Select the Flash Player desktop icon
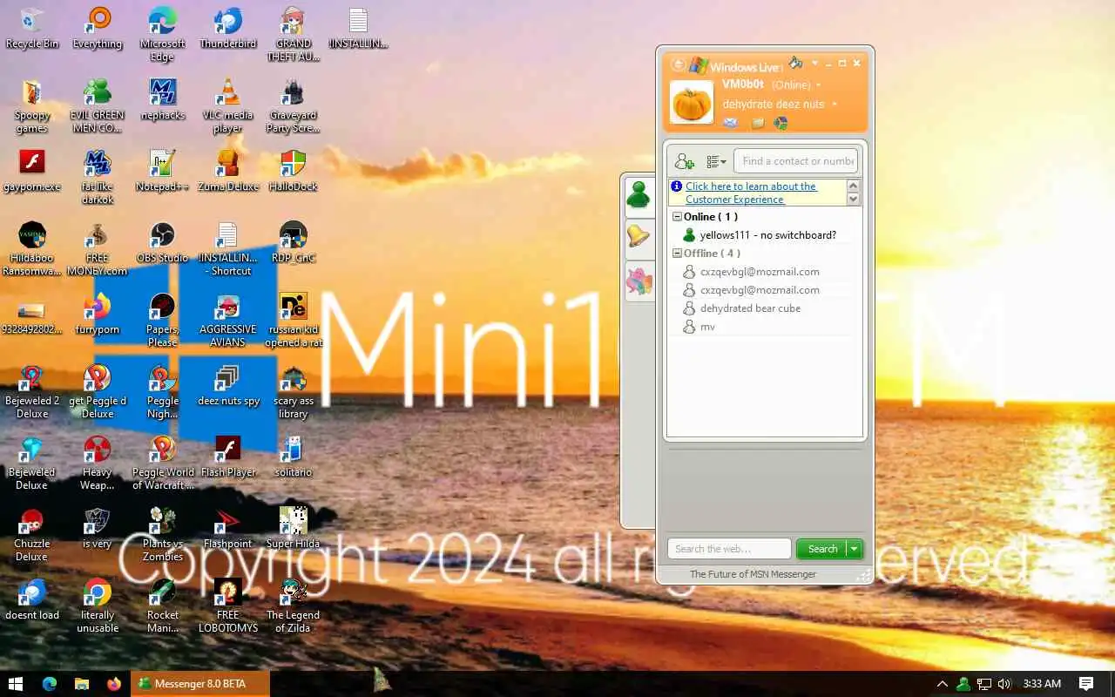 [x=228, y=456]
